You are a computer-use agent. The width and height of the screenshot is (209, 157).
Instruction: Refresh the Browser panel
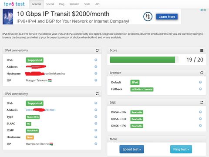[x=202, y=73]
